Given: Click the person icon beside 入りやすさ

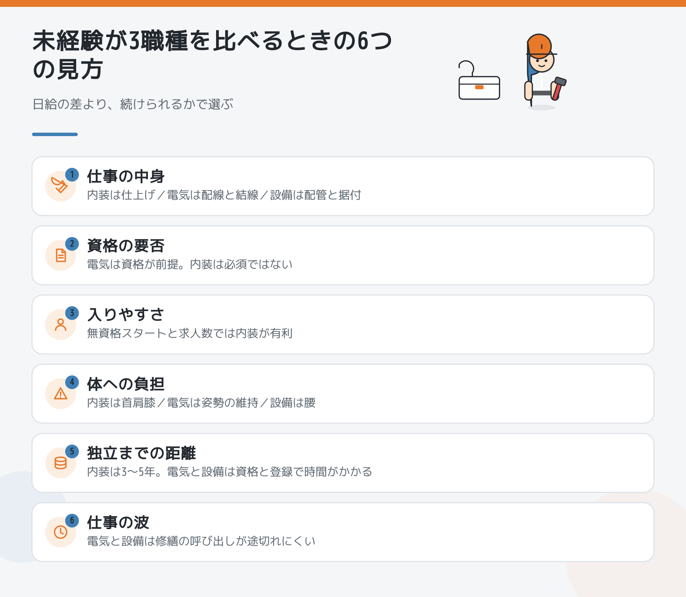Looking at the screenshot, I should (x=60, y=324).
